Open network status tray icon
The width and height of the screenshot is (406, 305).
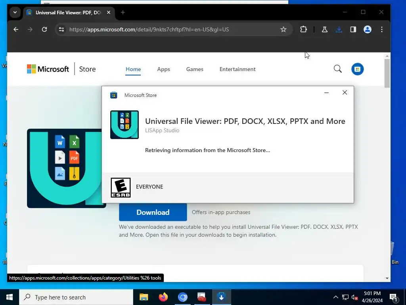345,297
